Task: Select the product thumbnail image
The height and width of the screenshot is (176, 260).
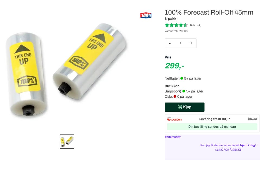Action: (x=67, y=142)
